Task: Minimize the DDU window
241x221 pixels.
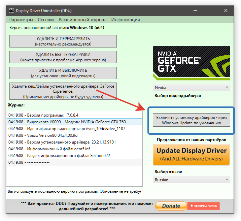Action: click(195, 10)
